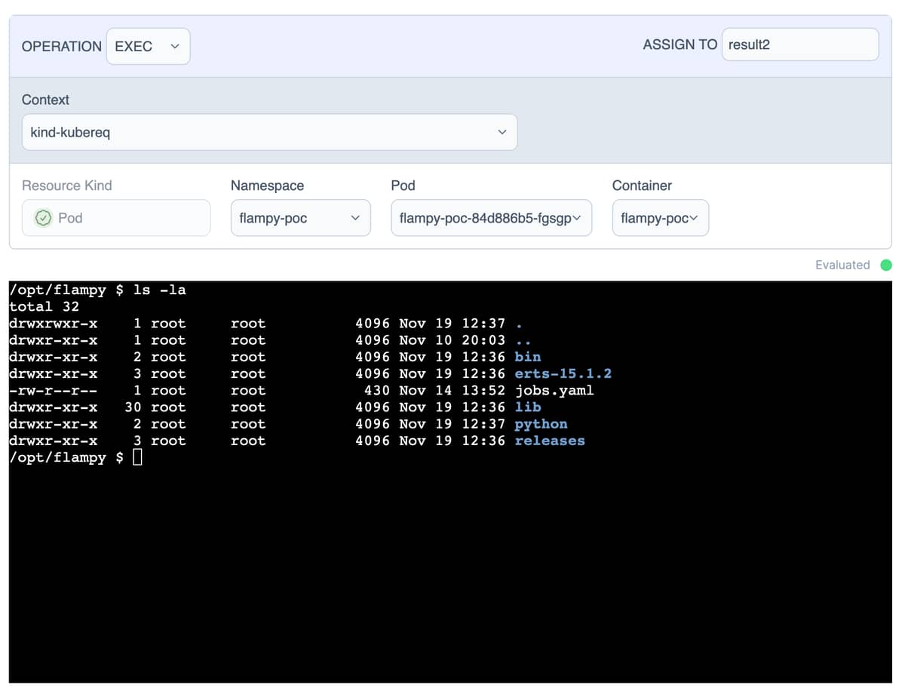Click the terminal cursor at the last prompt
Image resolution: width=905 pixels, height=688 pixels.
137,457
